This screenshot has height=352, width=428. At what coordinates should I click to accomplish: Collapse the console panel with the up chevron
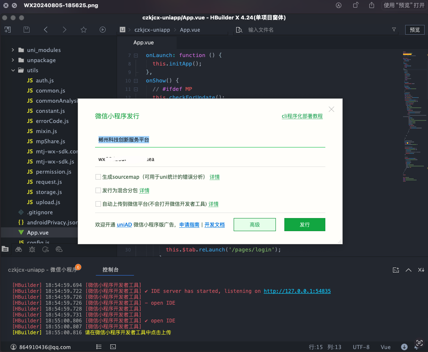coord(408,270)
